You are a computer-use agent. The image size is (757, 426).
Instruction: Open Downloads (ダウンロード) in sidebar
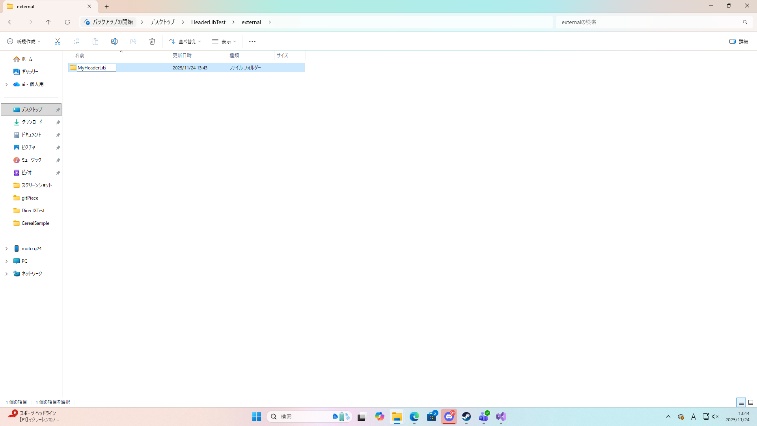tap(32, 122)
